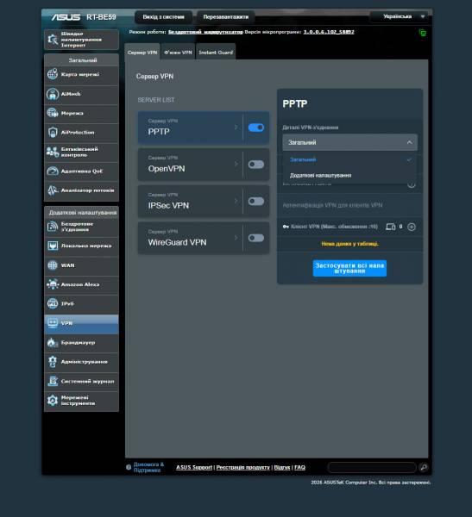
Task: Open Допомога & Підтримка link
Action: click(148, 467)
